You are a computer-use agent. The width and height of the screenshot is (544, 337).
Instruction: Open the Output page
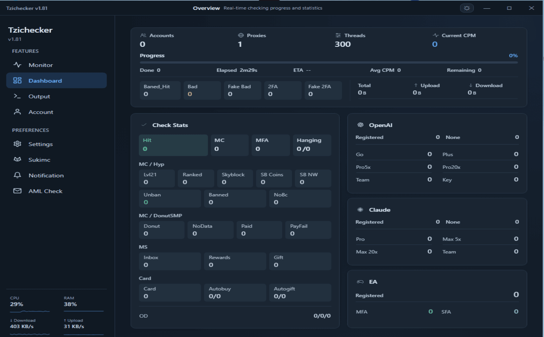(56, 96)
